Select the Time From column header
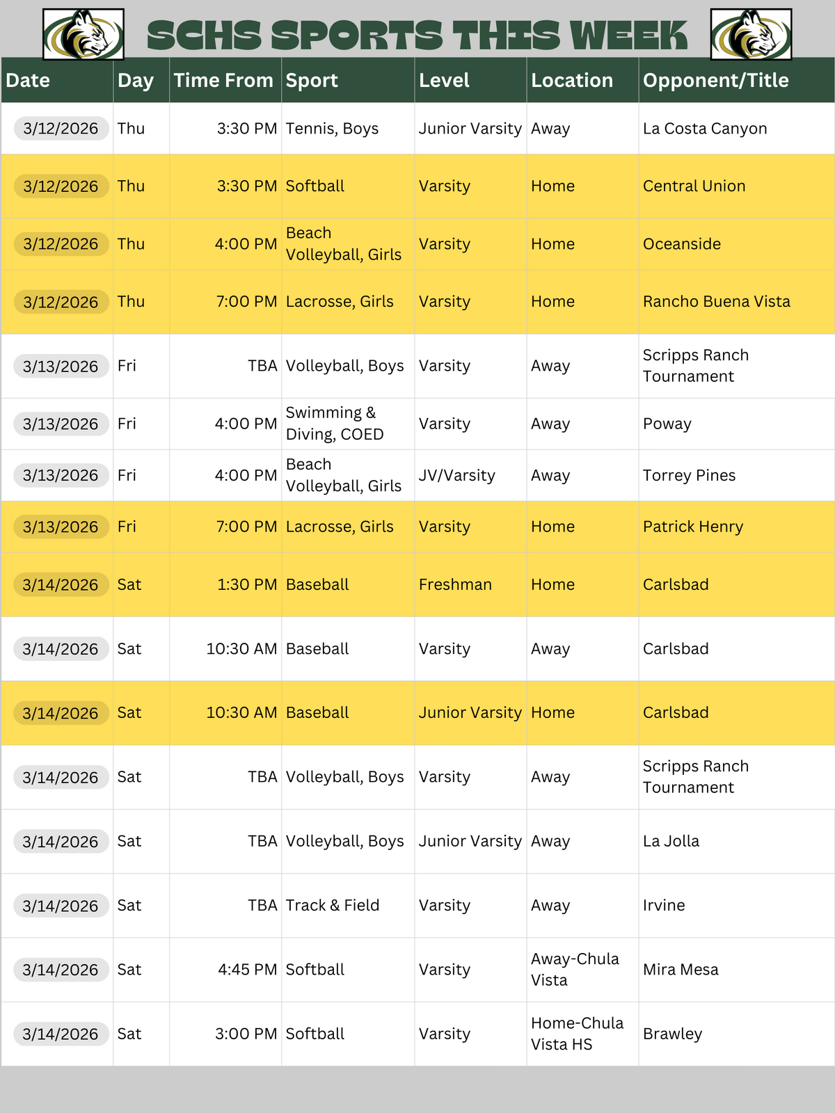 coord(223,81)
